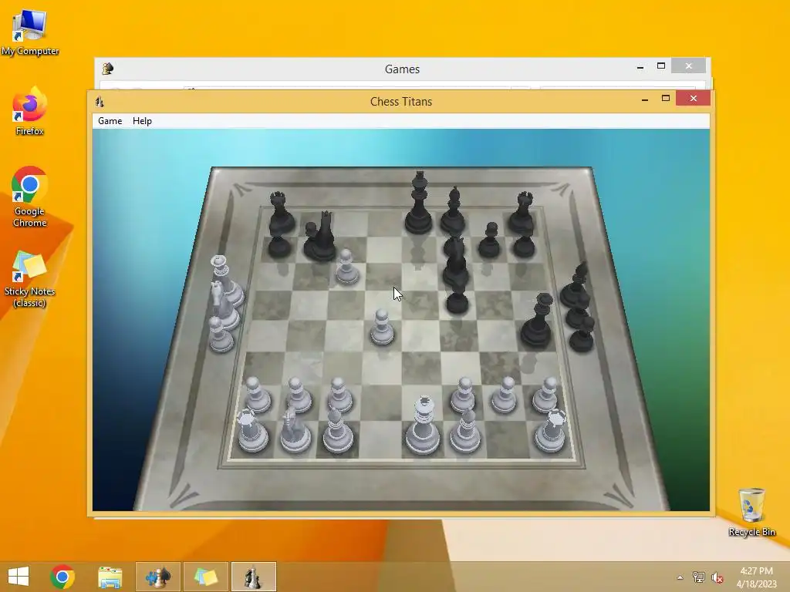Open Chrome from the taskbar
This screenshot has width=790, height=592.
pyautogui.click(x=62, y=577)
